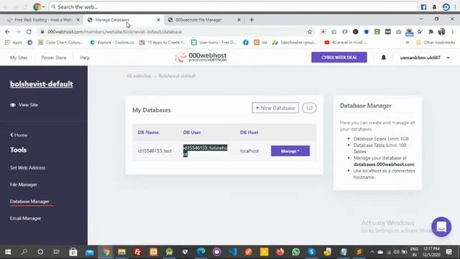Switch to Free Web Hosting tab
460x259 pixels.
pyautogui.click(x=43, y=20)
